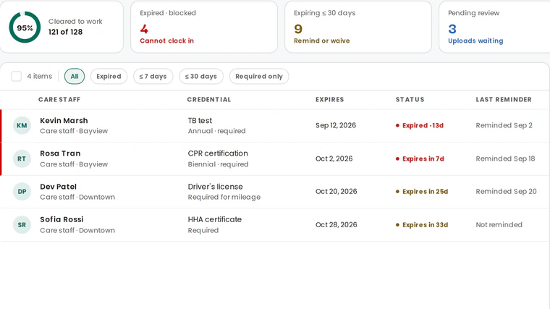Click Reminded Sep 2 entry
Image resolution: width=550 pixels, height=309 pixels.
504,126
